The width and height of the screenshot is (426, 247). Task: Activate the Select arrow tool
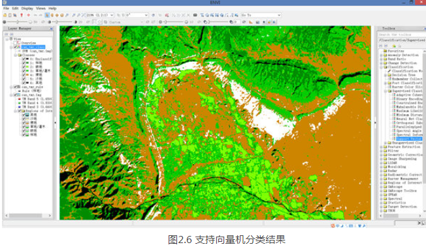tap(47, 15)
